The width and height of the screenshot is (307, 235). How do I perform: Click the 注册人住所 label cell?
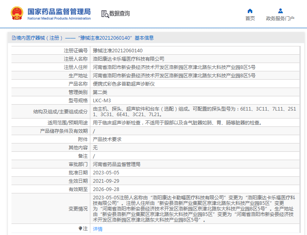pyautogui.click(x=51, y=67)
